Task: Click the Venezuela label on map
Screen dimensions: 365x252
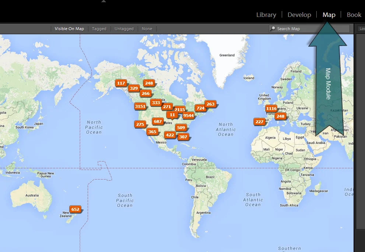Action: [x=199, y=160]
